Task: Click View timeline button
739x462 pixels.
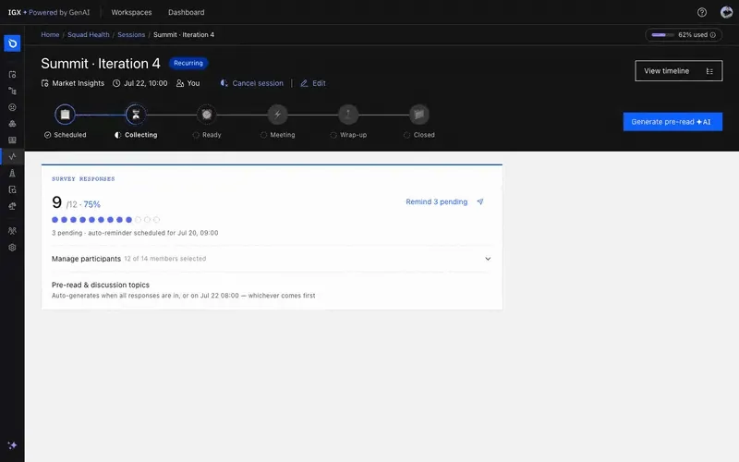Action: (x=678, y=71)
